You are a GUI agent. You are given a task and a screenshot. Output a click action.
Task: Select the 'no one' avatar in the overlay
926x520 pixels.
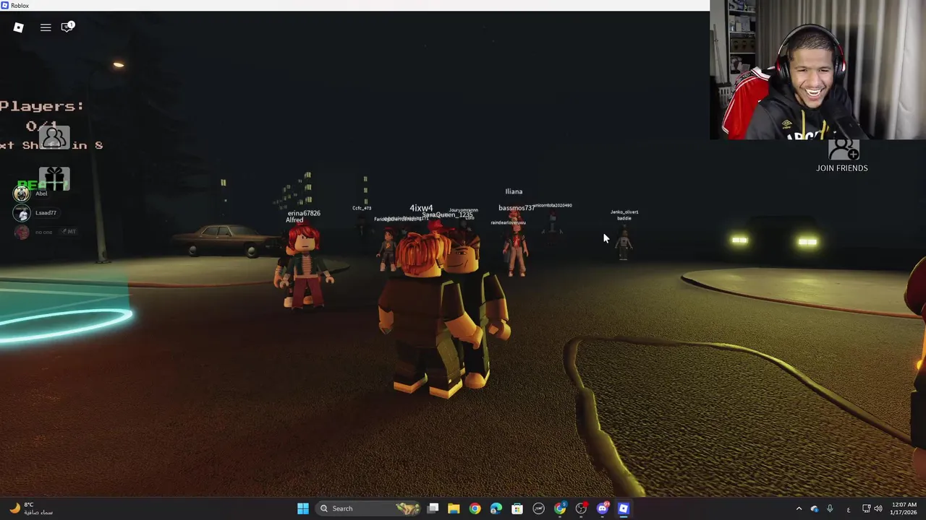(x=22, y=232)
